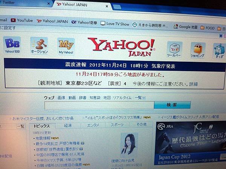Click the JRA Japan Cup 2012 banner
The height and width of the screenshot is (169, 226).
[191, 143]
